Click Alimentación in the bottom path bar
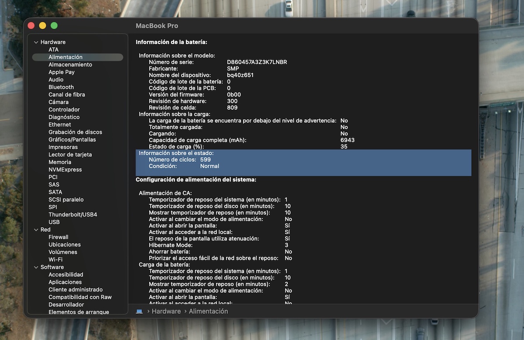Viewport: 524px width, 340px height. click(208, 311)
